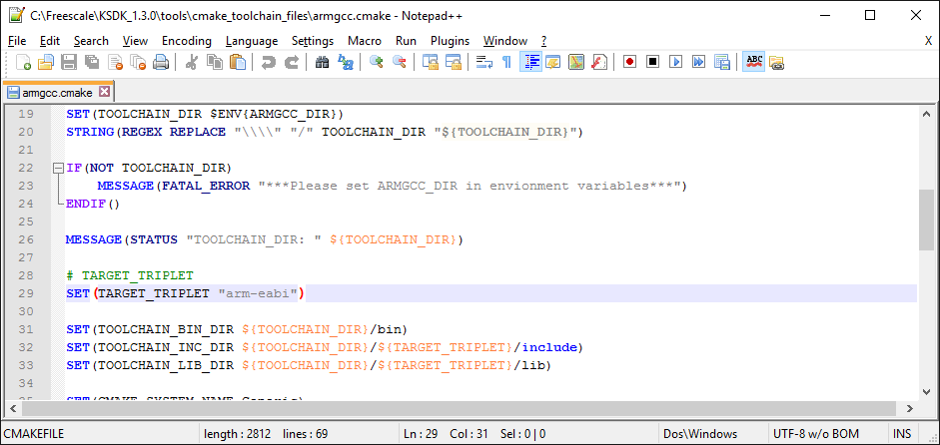Image resolution: width=940 pixels, height=445 pixels.
Task: Open the Plugins menu
Action: tap(450, 41)
